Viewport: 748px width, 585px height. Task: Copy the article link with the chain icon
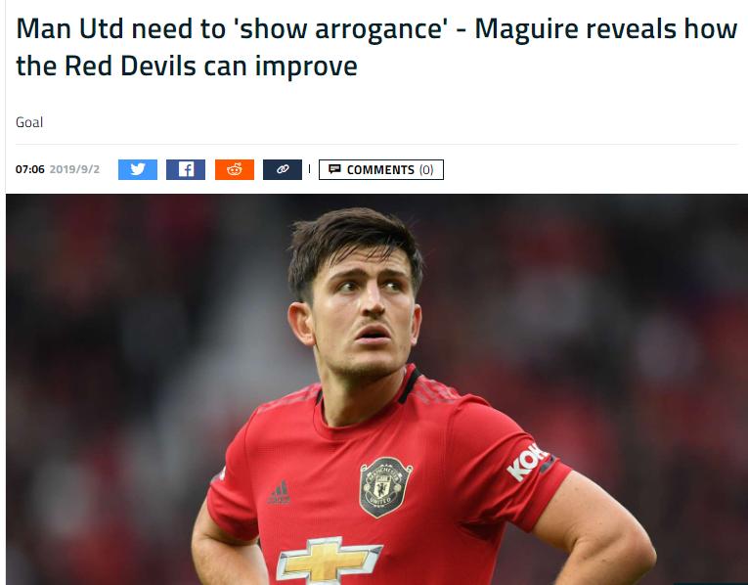pyautogui.click(x=283, y=169)
